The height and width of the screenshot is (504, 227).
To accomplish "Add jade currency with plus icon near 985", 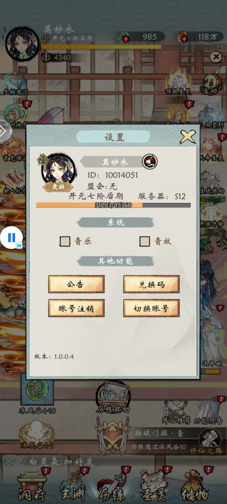I will point(125,39).
